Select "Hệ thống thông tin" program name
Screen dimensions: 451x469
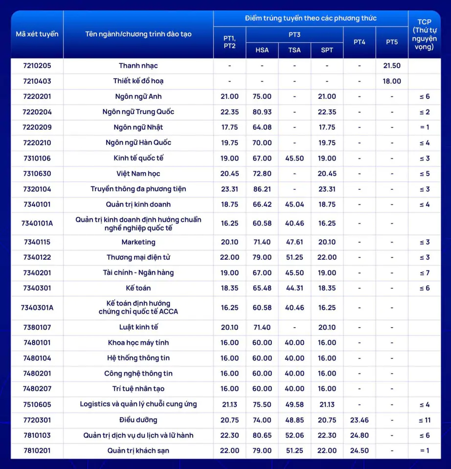click(x=138, y=358)
